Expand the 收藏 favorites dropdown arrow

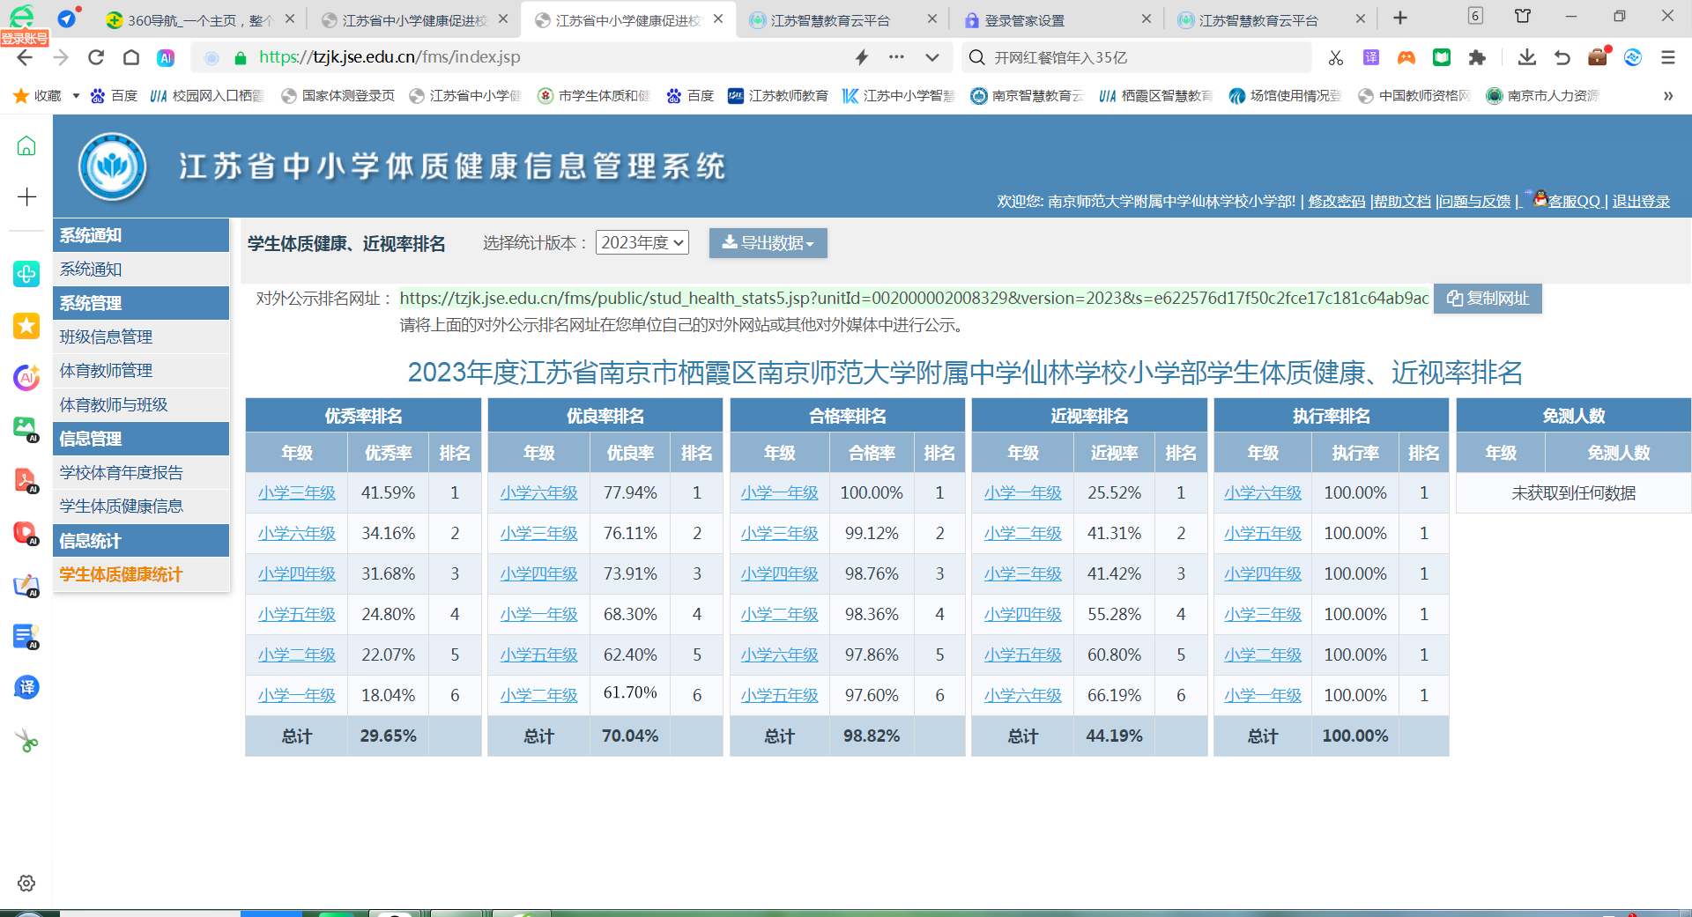76,96
